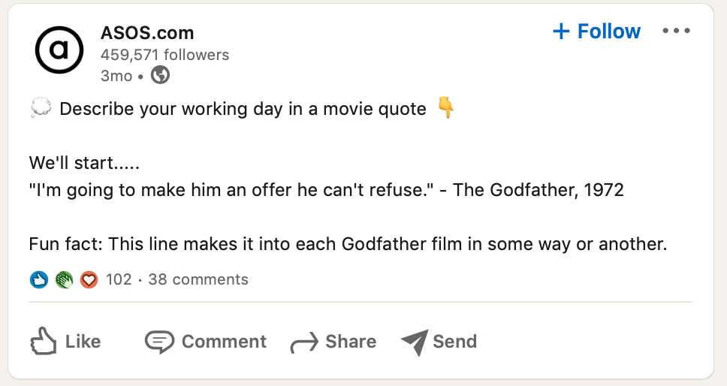Open the 38 comments link
Image resolution: width=727 pixels, height=386 pixels.
(198, 279)
